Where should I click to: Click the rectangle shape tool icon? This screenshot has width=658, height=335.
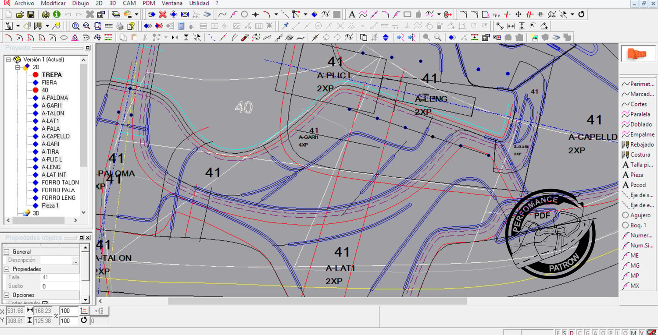pyautogui.click(x=407, y=14)
